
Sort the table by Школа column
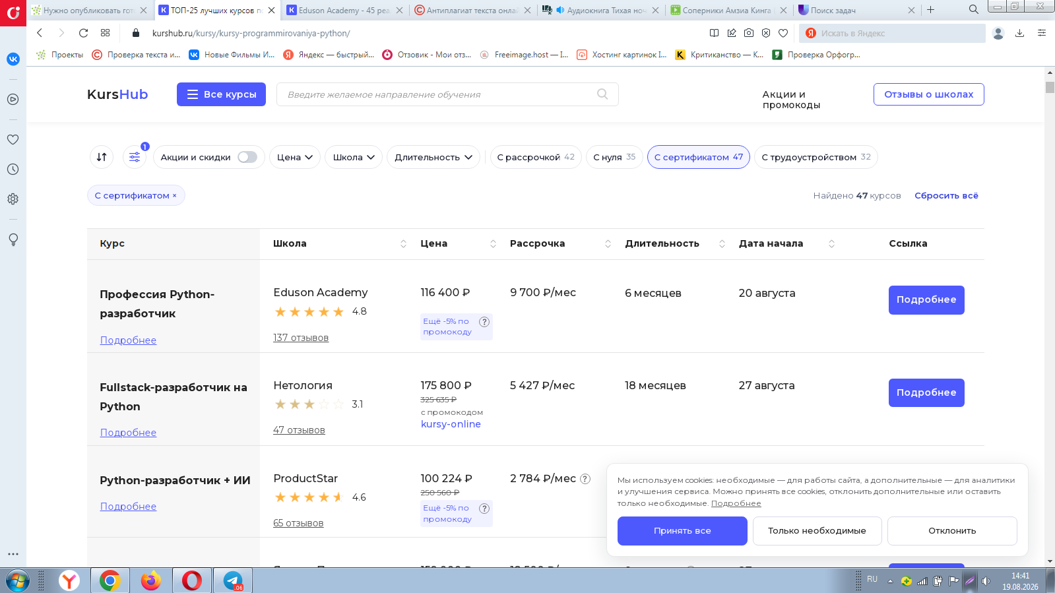click(403, 244)
